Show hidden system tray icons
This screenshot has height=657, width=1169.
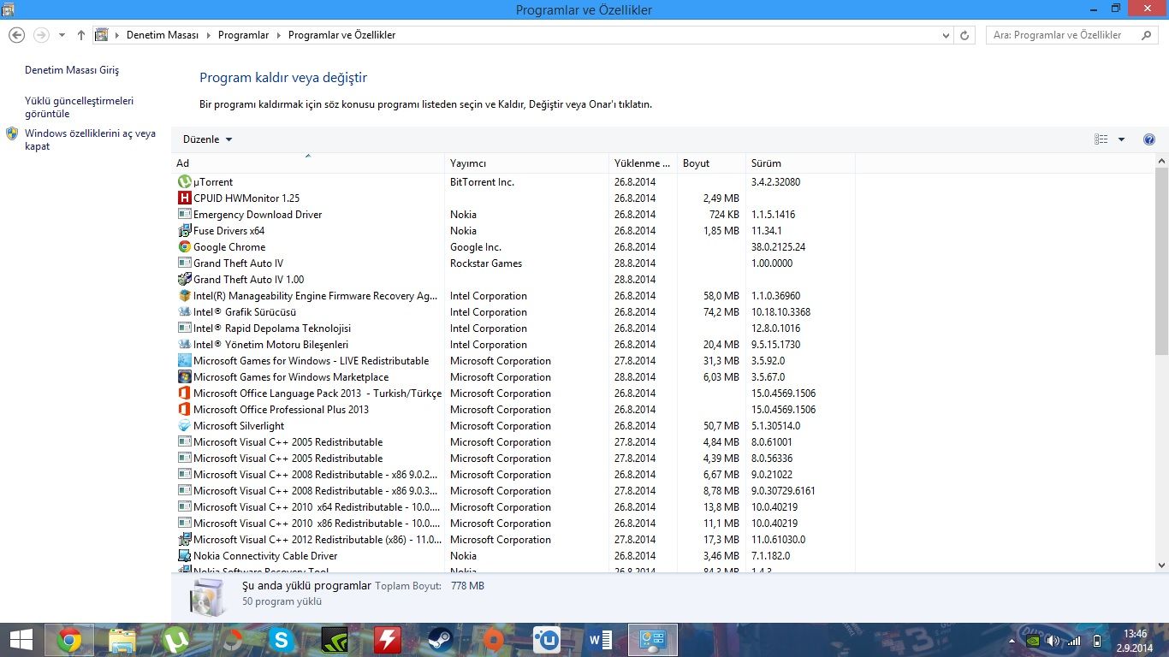(1013, 641)
